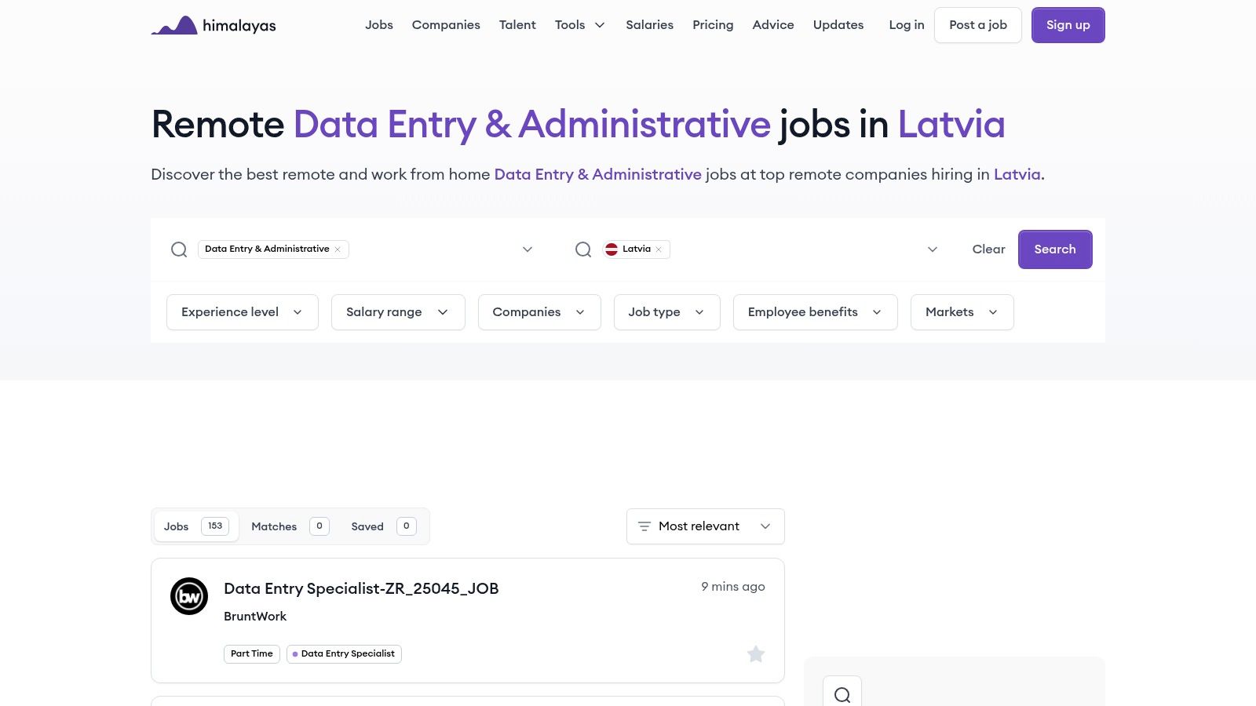The image size is (1256, 706).
Task: Click the Latvia link in the description
Action: (1017, 174)
